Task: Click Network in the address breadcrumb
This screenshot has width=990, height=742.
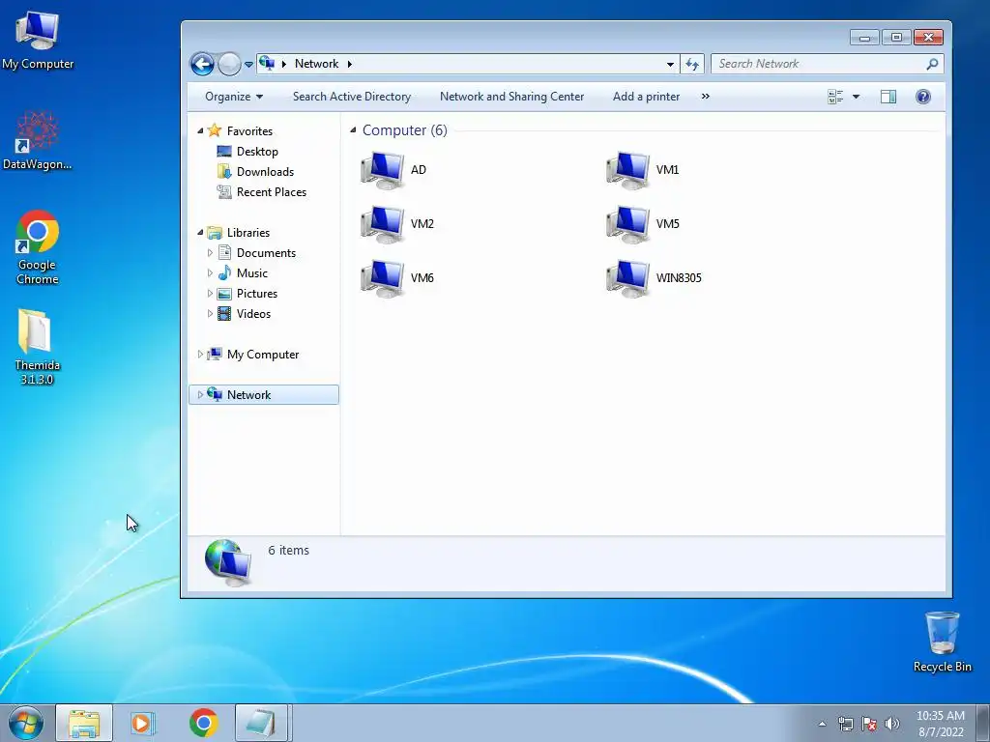Action: (x=316, y=64)
